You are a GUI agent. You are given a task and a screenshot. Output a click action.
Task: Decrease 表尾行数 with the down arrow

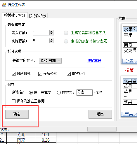(51, 42)
